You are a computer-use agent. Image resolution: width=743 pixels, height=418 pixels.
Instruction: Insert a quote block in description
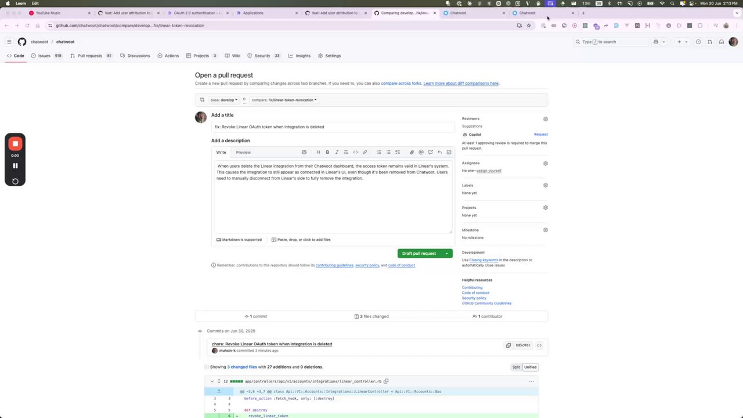coord(346,152)
